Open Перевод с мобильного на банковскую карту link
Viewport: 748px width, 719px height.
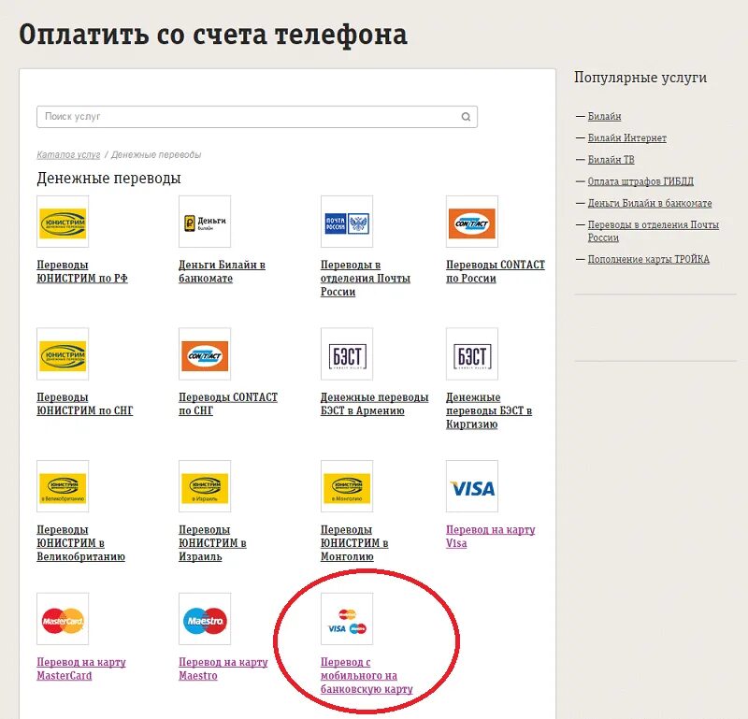367,675
